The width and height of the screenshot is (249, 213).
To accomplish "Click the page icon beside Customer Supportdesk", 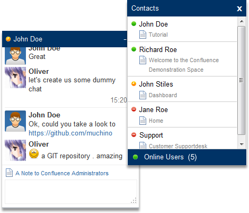I will coord(143,146).
